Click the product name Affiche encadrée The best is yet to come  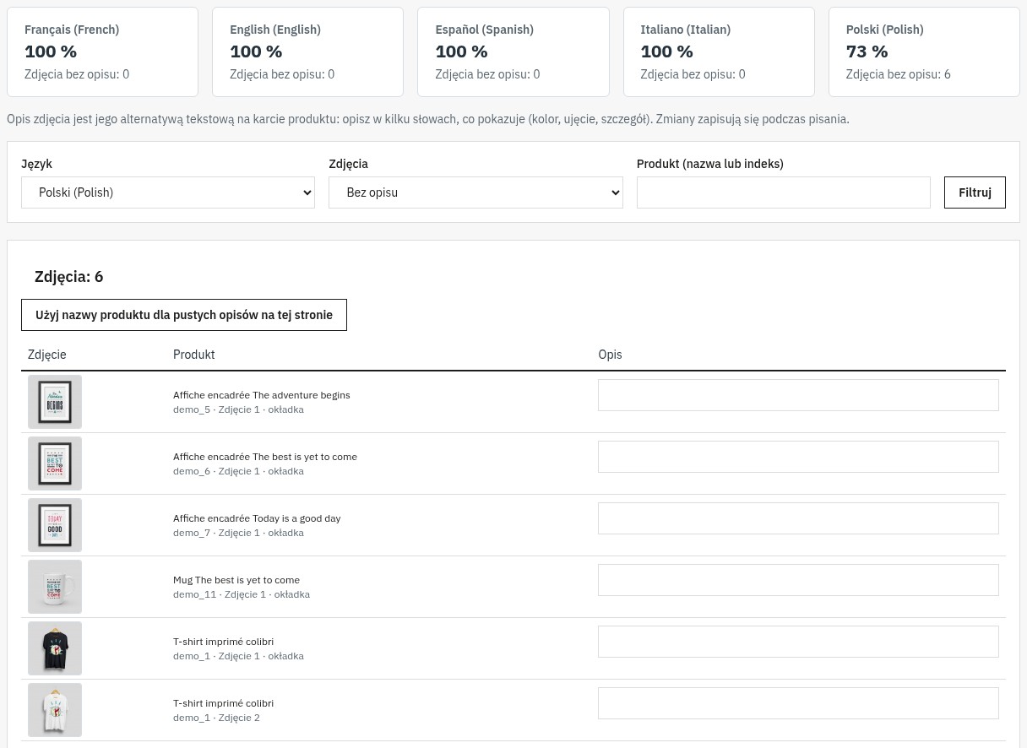tap(265, 457)
